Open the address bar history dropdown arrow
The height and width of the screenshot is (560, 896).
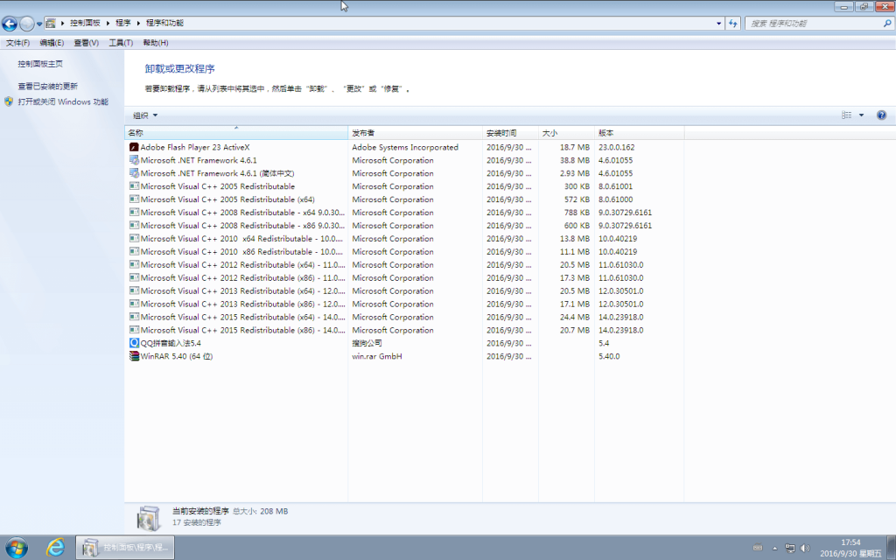[719, 24]
